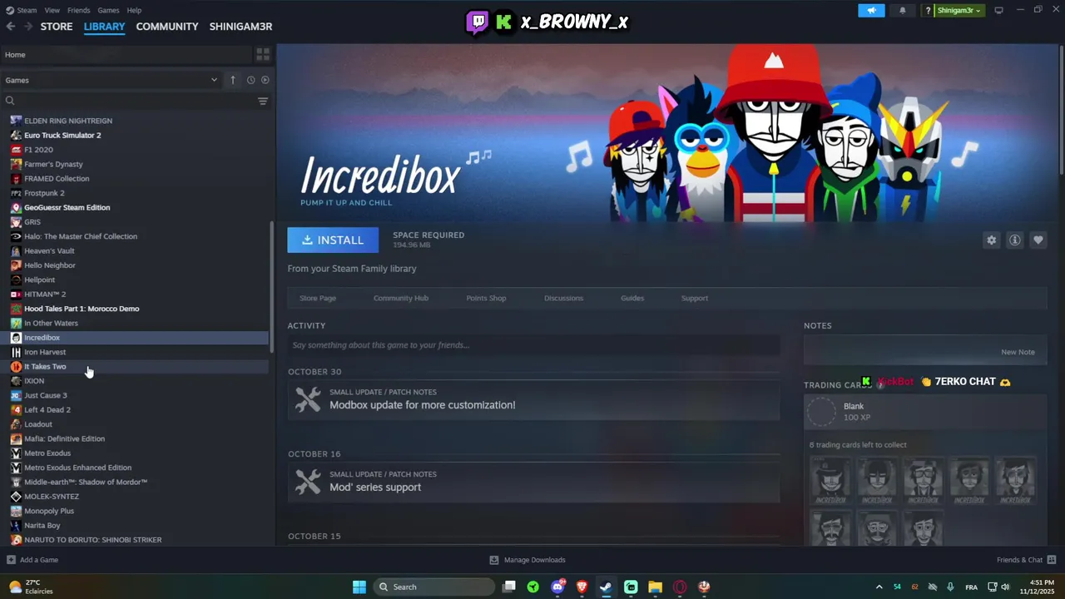Image resolution: width=1065 pixels, height=599 pixels.
Task: Open Big Picture mode monitor icon
Action: pyautogui.click(x=999, y=10)
